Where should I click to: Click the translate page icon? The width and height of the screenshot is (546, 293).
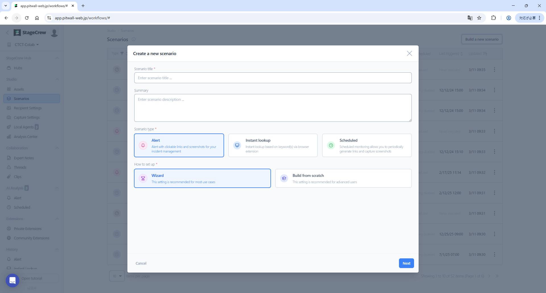click(x=470, y=18)
